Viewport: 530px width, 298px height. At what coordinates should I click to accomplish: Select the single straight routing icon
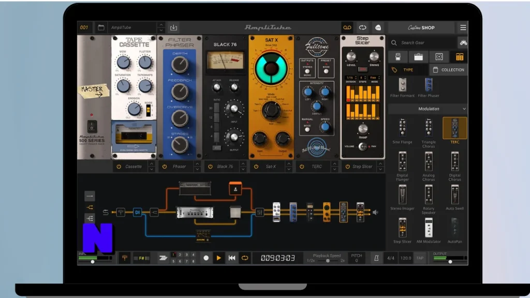(x=90, y=196)
